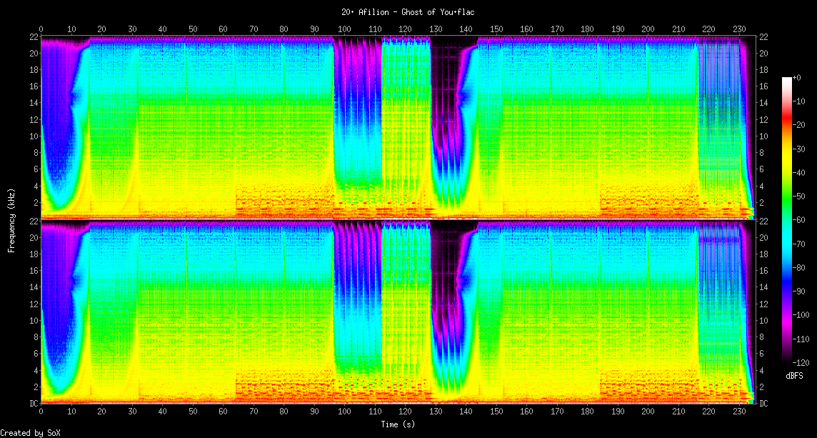Image resolution: width=817 pixels, height=438 pixels.
Task: Click the '-30' label on the dBFS scale
Action: [800, 149]
